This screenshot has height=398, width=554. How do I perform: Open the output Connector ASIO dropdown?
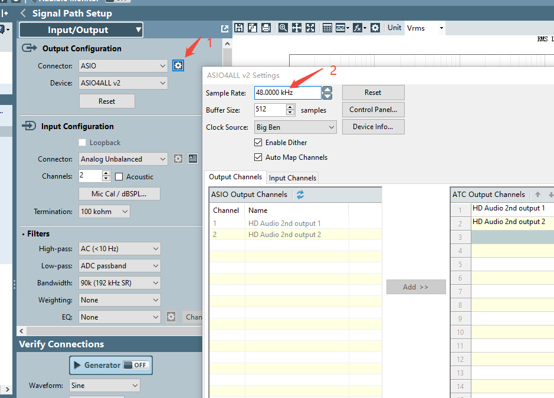point(123,65)
